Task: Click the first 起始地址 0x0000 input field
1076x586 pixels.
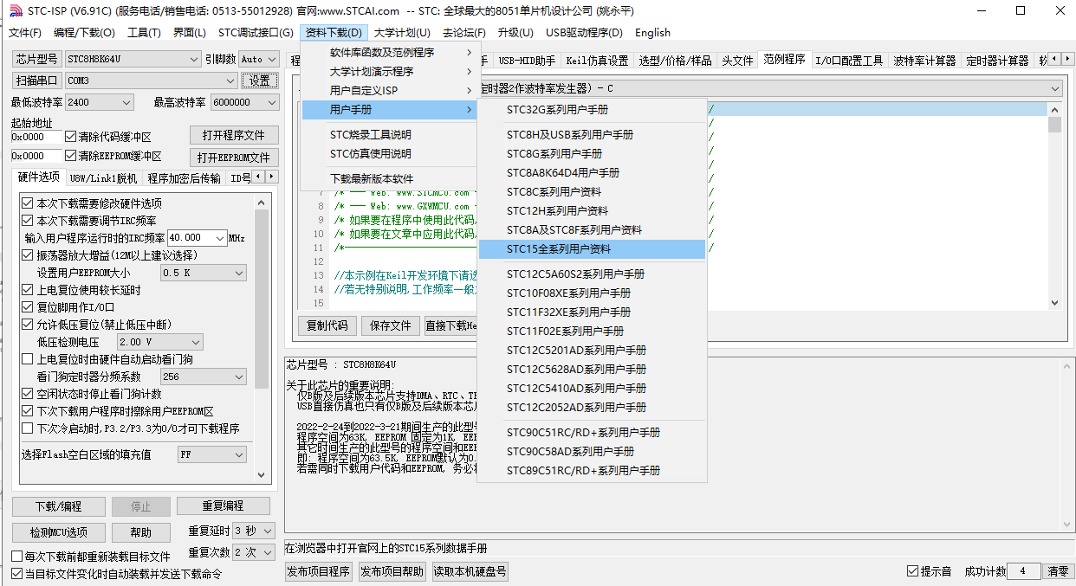Action: coord(37,137)
